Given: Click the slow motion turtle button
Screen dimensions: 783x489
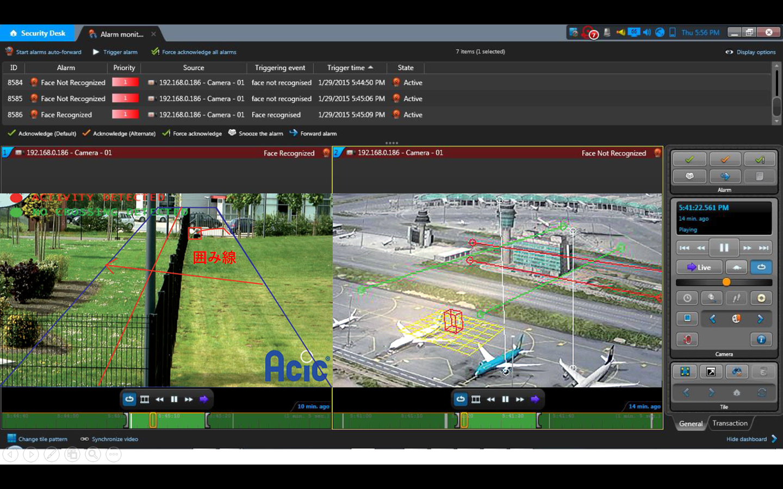Looking at the screenshot, I should (x=736, y=267).
